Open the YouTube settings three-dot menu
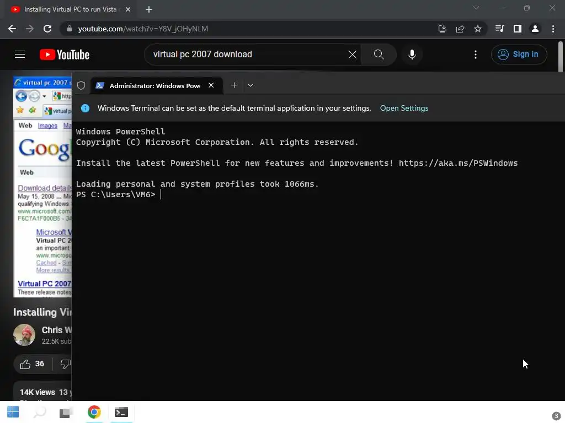Screen dimensions: 565x423 pyautogui.click(x=476, y=55)
